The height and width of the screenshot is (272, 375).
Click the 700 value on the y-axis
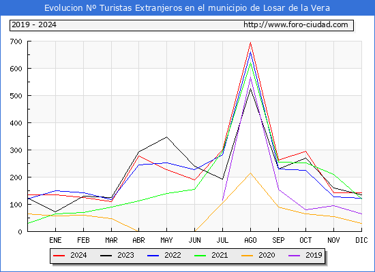16,41
